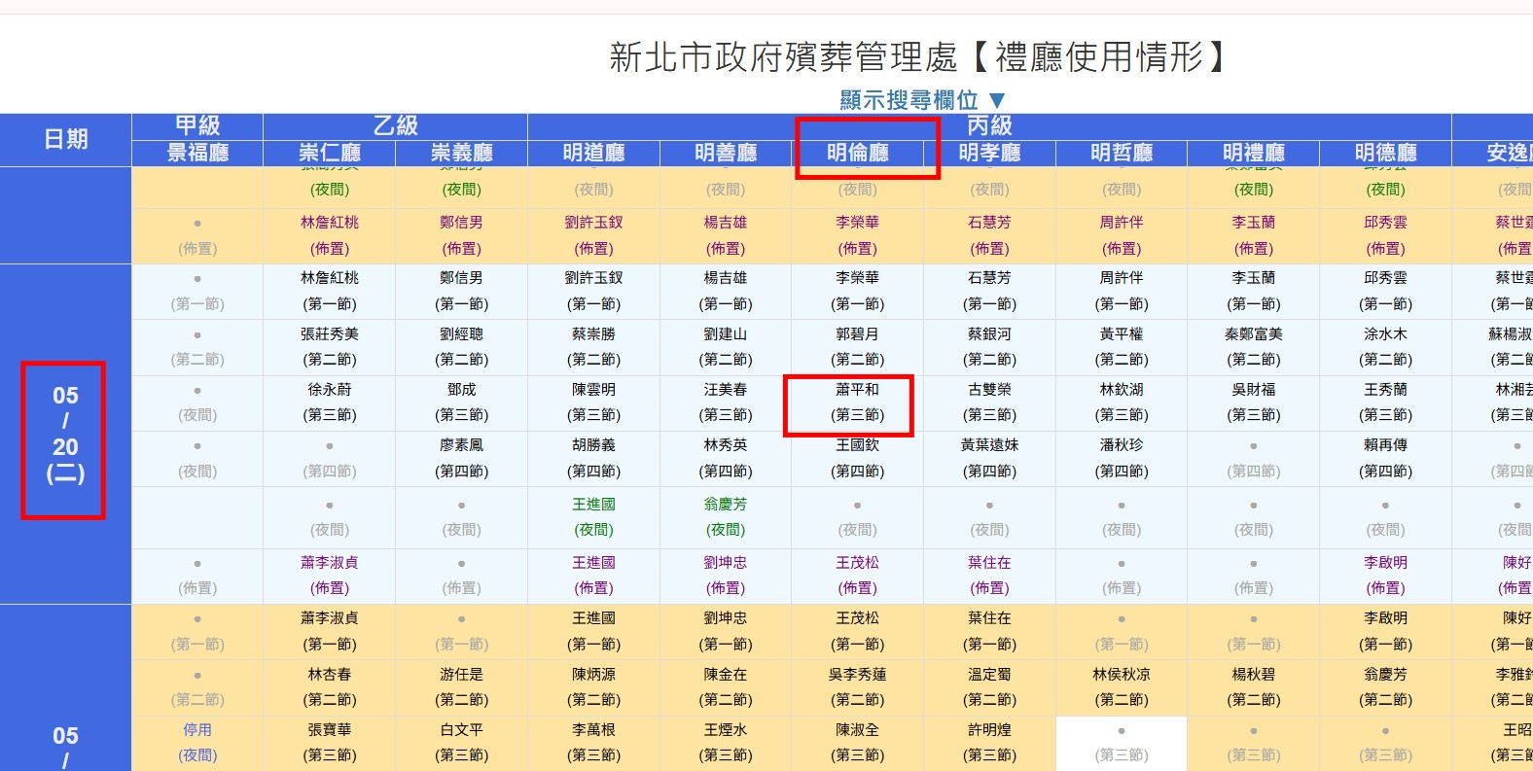The height and width of the screenshot is (771, 1533).
Task: Open green 翁慶芳 (夜間) entry in 明善廳
Action: pyautogui.click(x=726, y=517)
